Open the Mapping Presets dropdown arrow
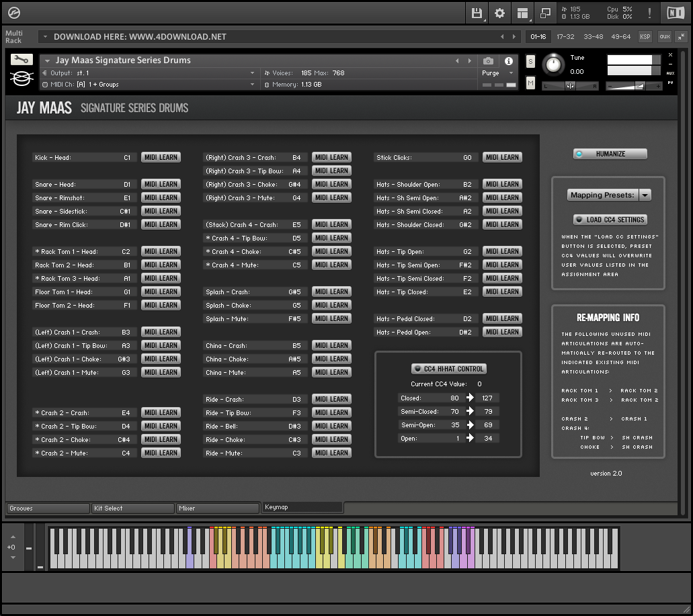 (x=645, y=195)
